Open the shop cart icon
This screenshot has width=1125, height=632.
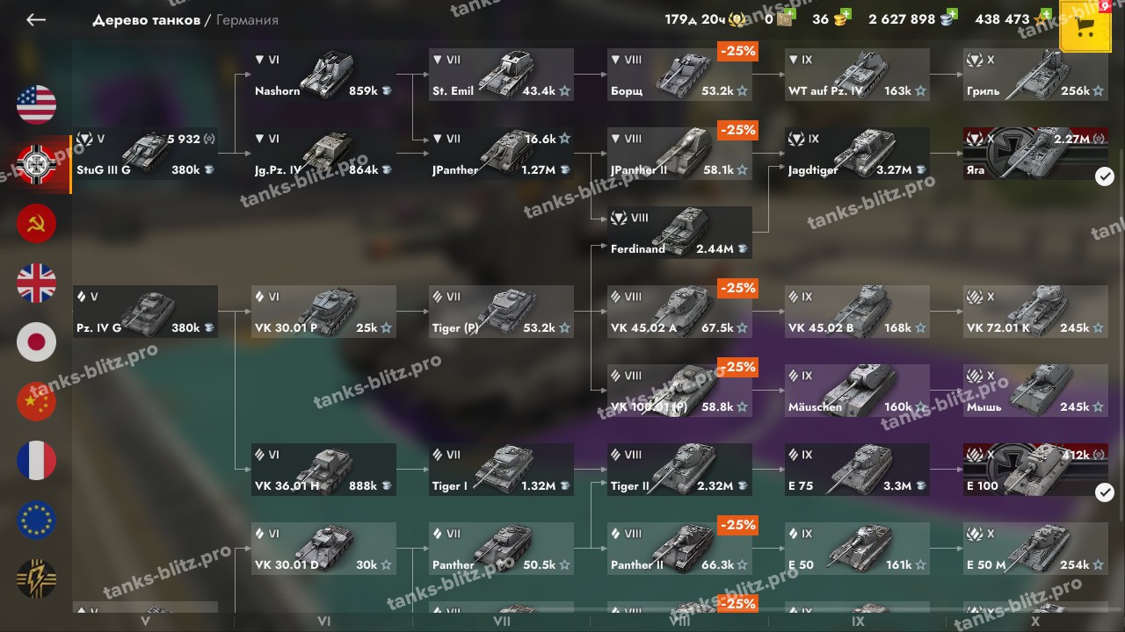click(x=1085, y=27)
